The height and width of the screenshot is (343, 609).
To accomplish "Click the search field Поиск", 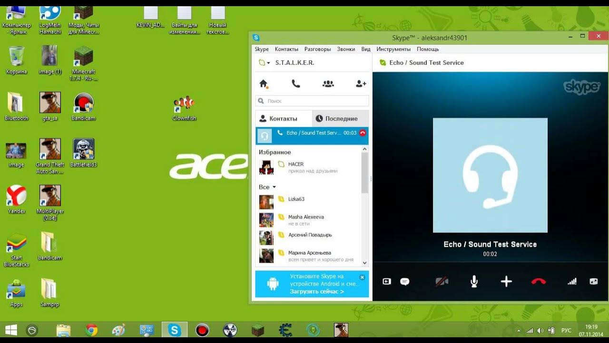I will click(312, 101).
